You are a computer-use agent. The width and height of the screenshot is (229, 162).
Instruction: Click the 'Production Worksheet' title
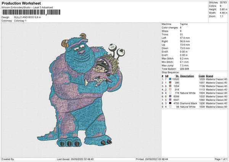tap(21, 3)
